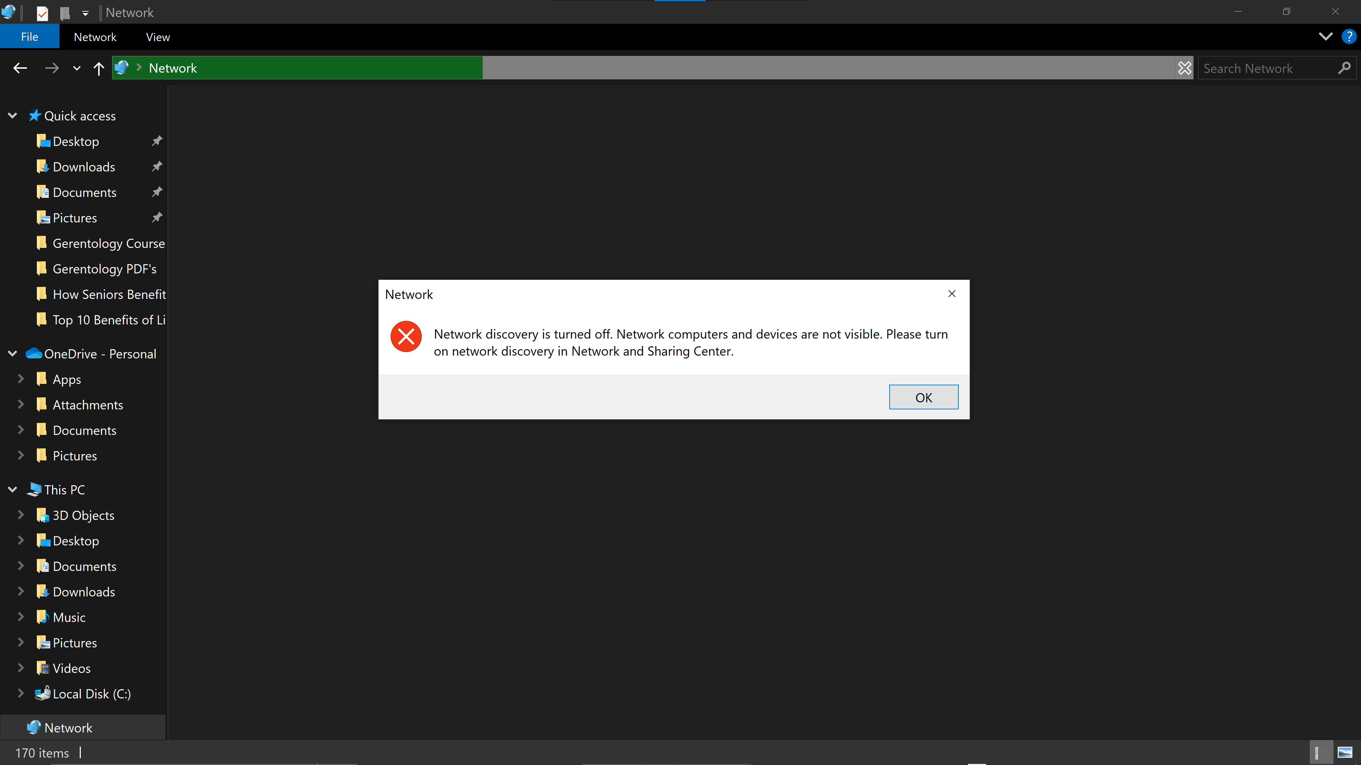Expand the Local Disk (C:) chevron
The width and height of the screenshot is (1361, 765).
(x=21, y=693)
